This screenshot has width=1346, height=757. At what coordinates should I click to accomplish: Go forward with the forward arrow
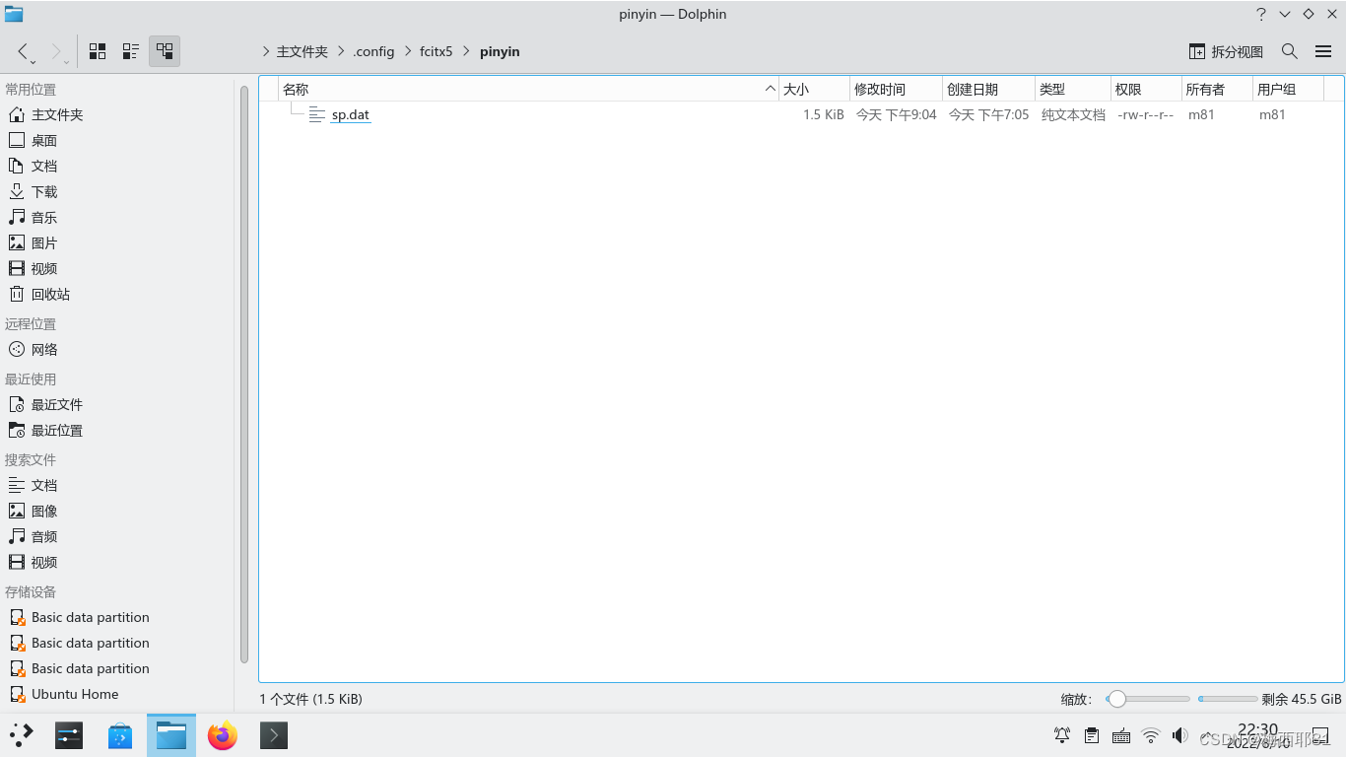[x=56, y=51]
